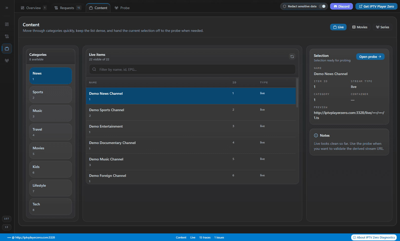Toggle Redact sensitive data switch
Viewport: 400px width, 241px height.
tap(322, 6)
